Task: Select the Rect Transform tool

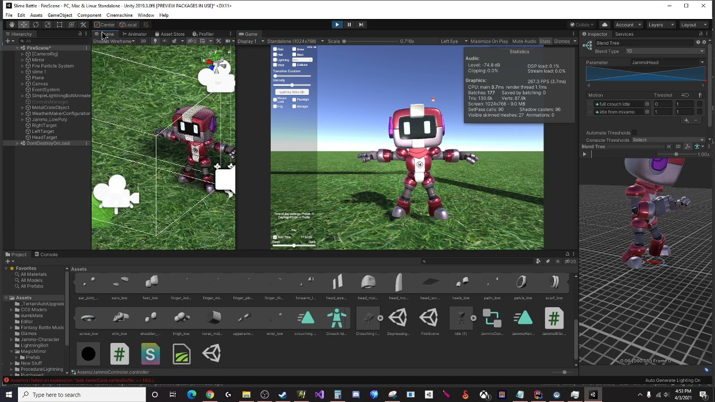Action: point(59,25)
